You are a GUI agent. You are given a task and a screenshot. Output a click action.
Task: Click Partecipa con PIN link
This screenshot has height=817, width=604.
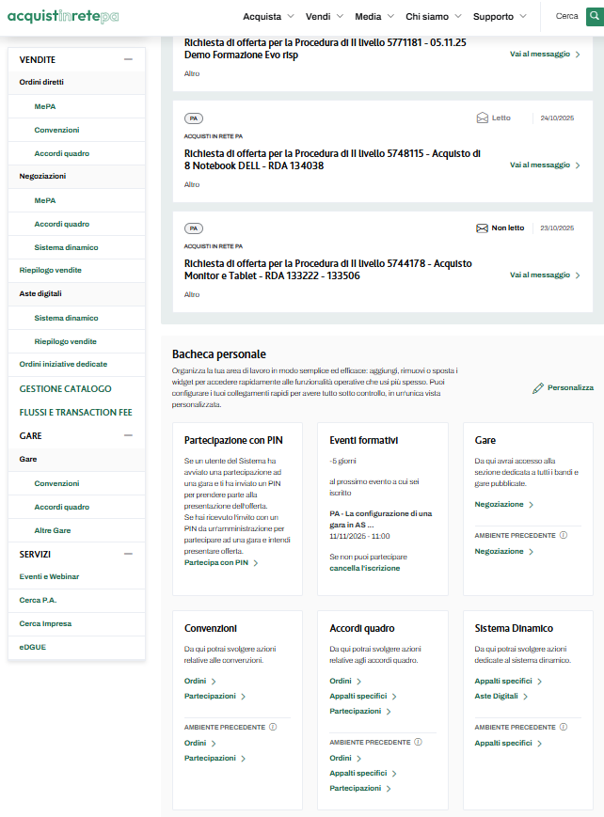click(220, 562)
